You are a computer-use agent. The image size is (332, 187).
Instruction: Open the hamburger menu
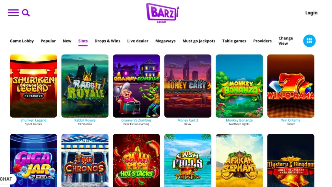(x=13, y=13)
